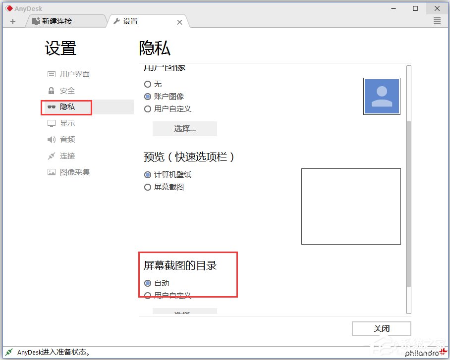Image resolution: width=450 pixels, height=360 pixels.
Task: Click the 选择 button under user image
Action: point(184,128)
